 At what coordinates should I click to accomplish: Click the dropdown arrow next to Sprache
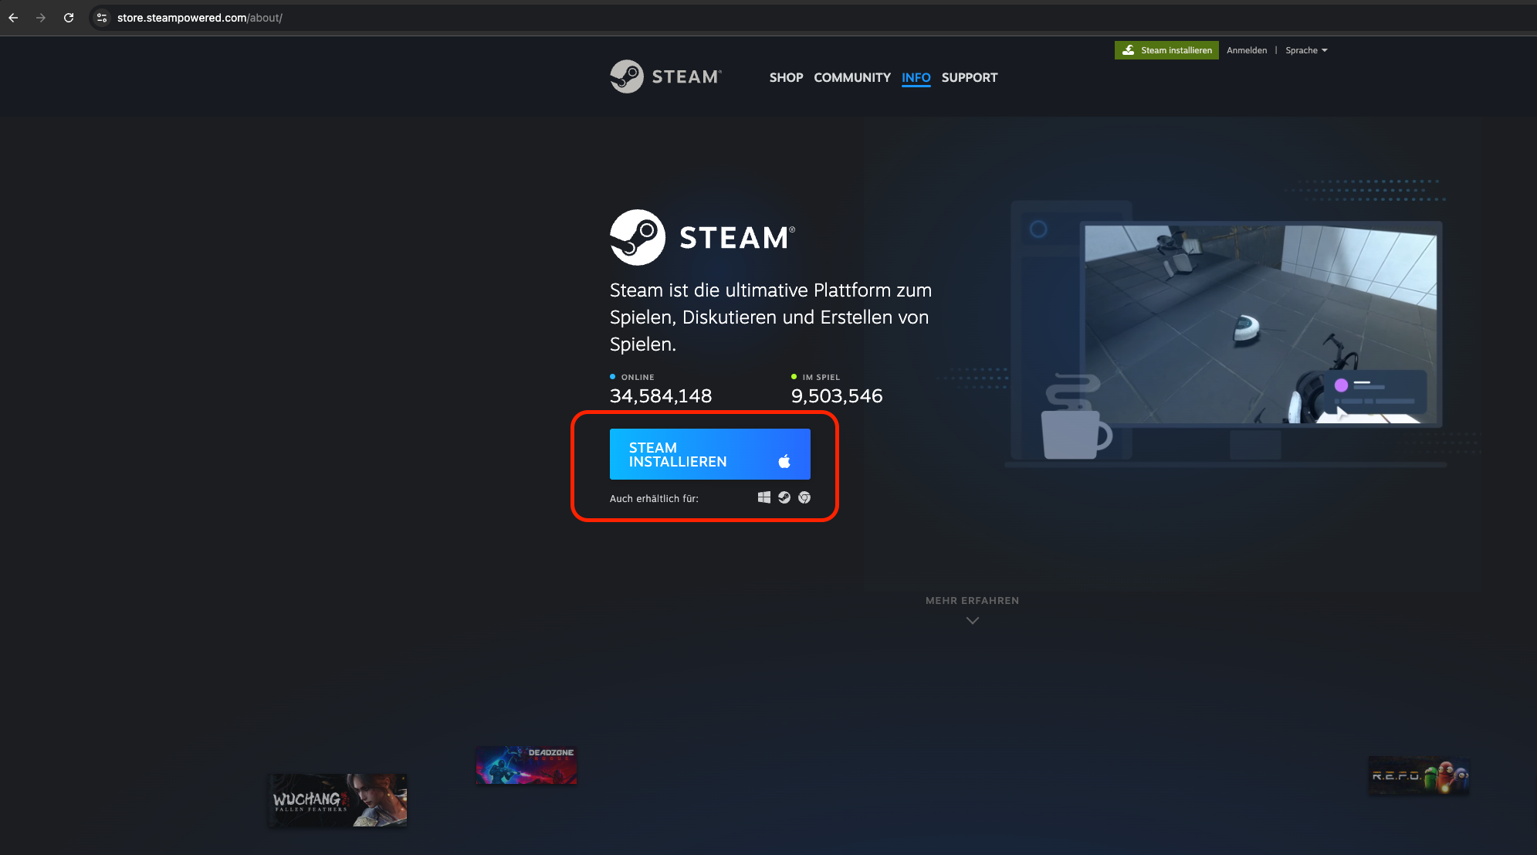(1325, 50)
